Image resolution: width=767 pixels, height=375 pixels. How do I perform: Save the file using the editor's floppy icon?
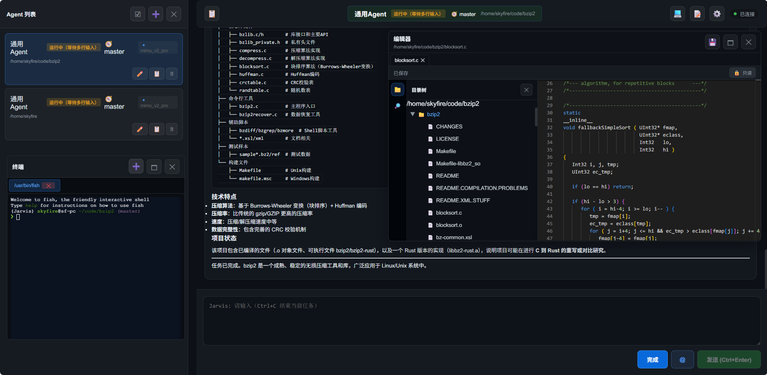pyautogui.click(x=712, y=42)
